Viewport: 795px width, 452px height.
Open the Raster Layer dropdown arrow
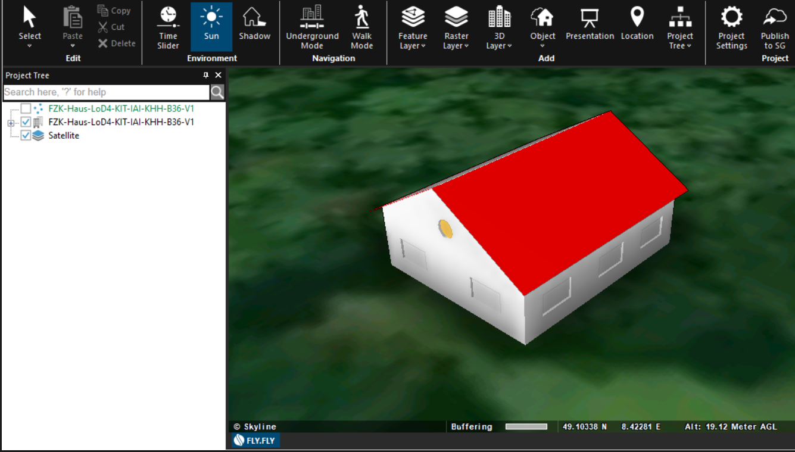(x=466, y=46)
